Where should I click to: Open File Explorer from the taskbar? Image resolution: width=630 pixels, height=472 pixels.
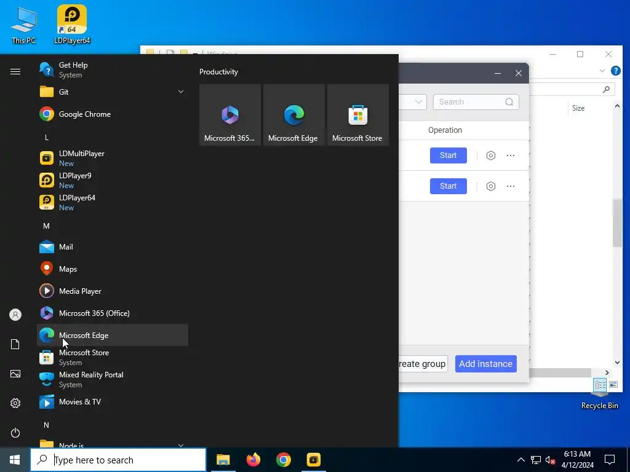(223, 460)
